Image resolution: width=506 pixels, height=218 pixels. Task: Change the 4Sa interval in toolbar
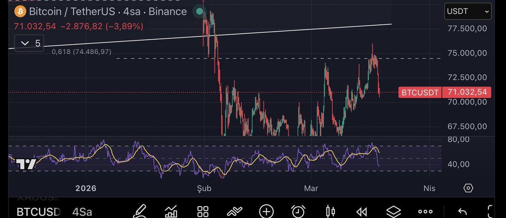point(83,211)
